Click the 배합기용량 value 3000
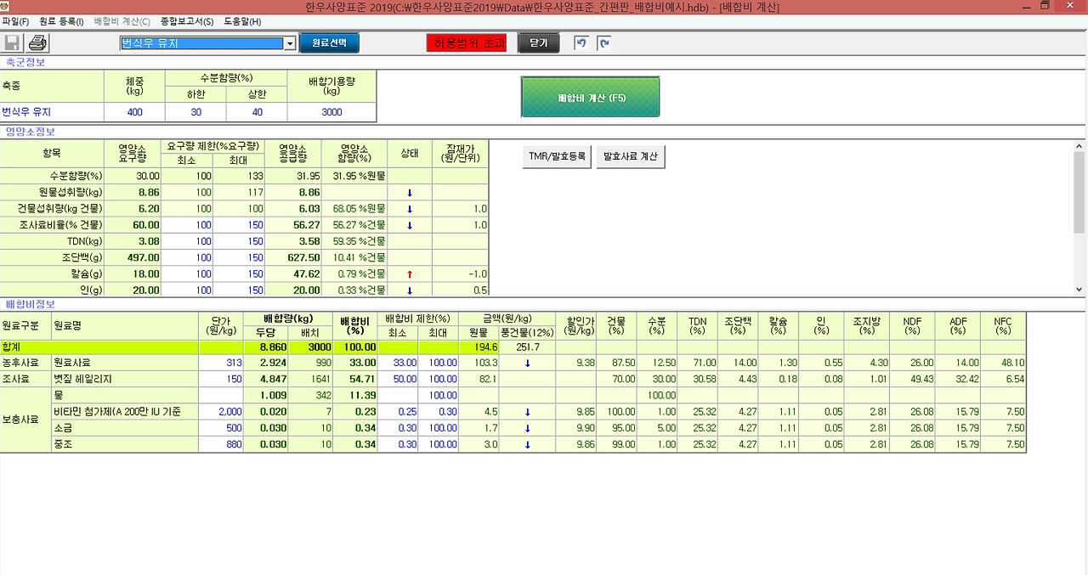The width and height of the screenshot is (1088, 575). tap(331, 112)
